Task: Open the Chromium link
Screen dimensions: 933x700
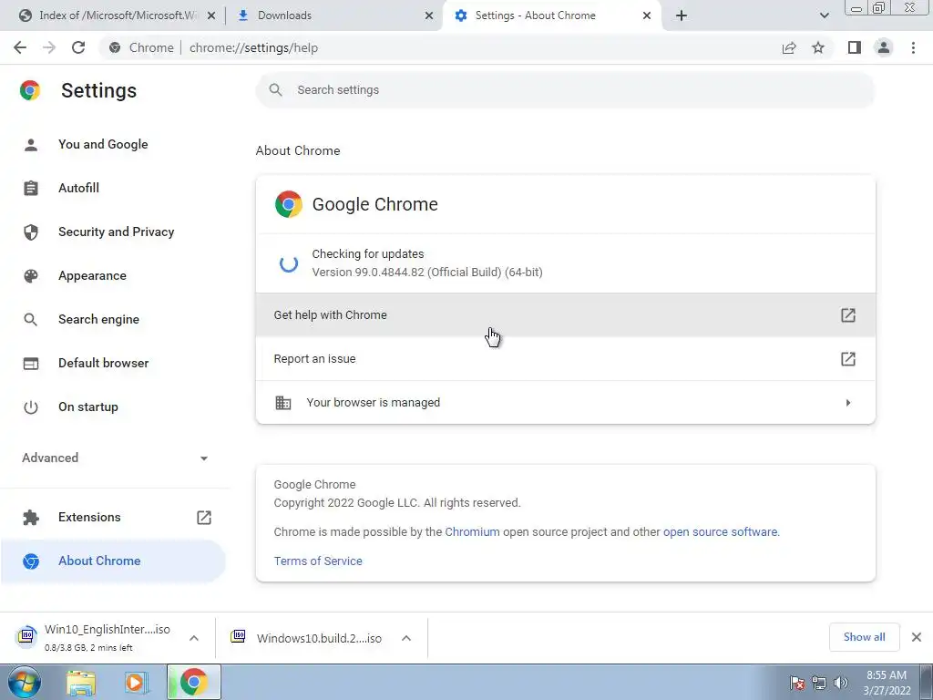Action: [x=473, y=532]
